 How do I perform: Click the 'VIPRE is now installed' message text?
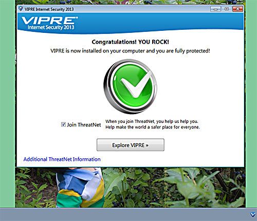(130, 51)
